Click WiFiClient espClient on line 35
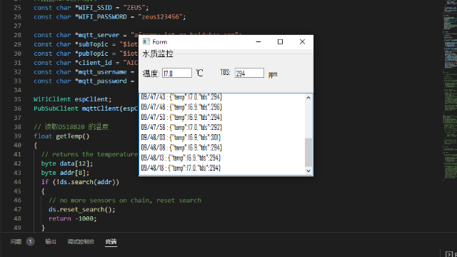This screenshot has height=257, width=457. tap(73, 99)
